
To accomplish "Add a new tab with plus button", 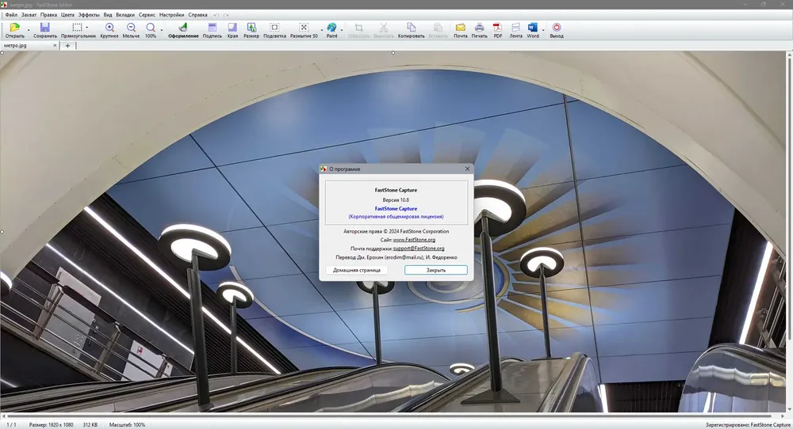I will pos(67,45).
